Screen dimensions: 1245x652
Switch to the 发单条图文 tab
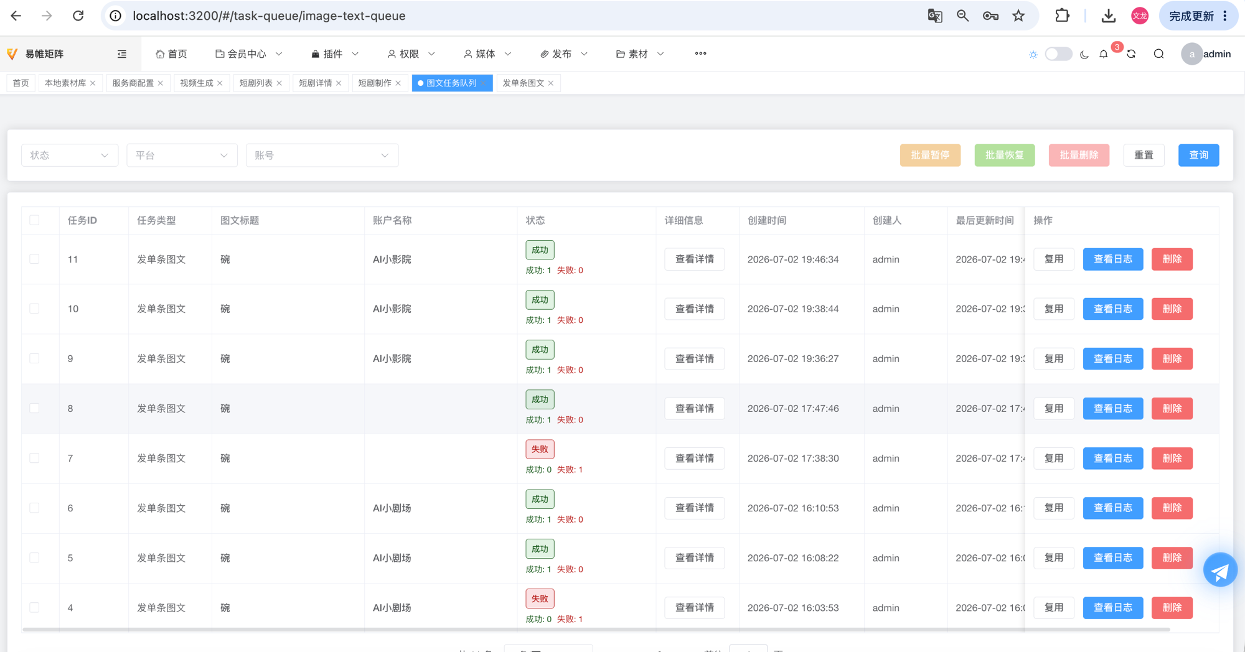point(524,83)
